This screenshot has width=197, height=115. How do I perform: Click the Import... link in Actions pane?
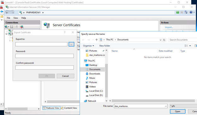169,27
